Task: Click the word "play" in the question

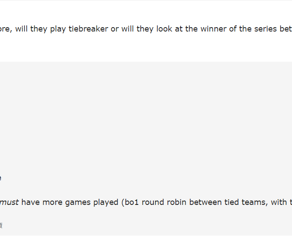Action: pyautogui.click(x=57, y=29)
